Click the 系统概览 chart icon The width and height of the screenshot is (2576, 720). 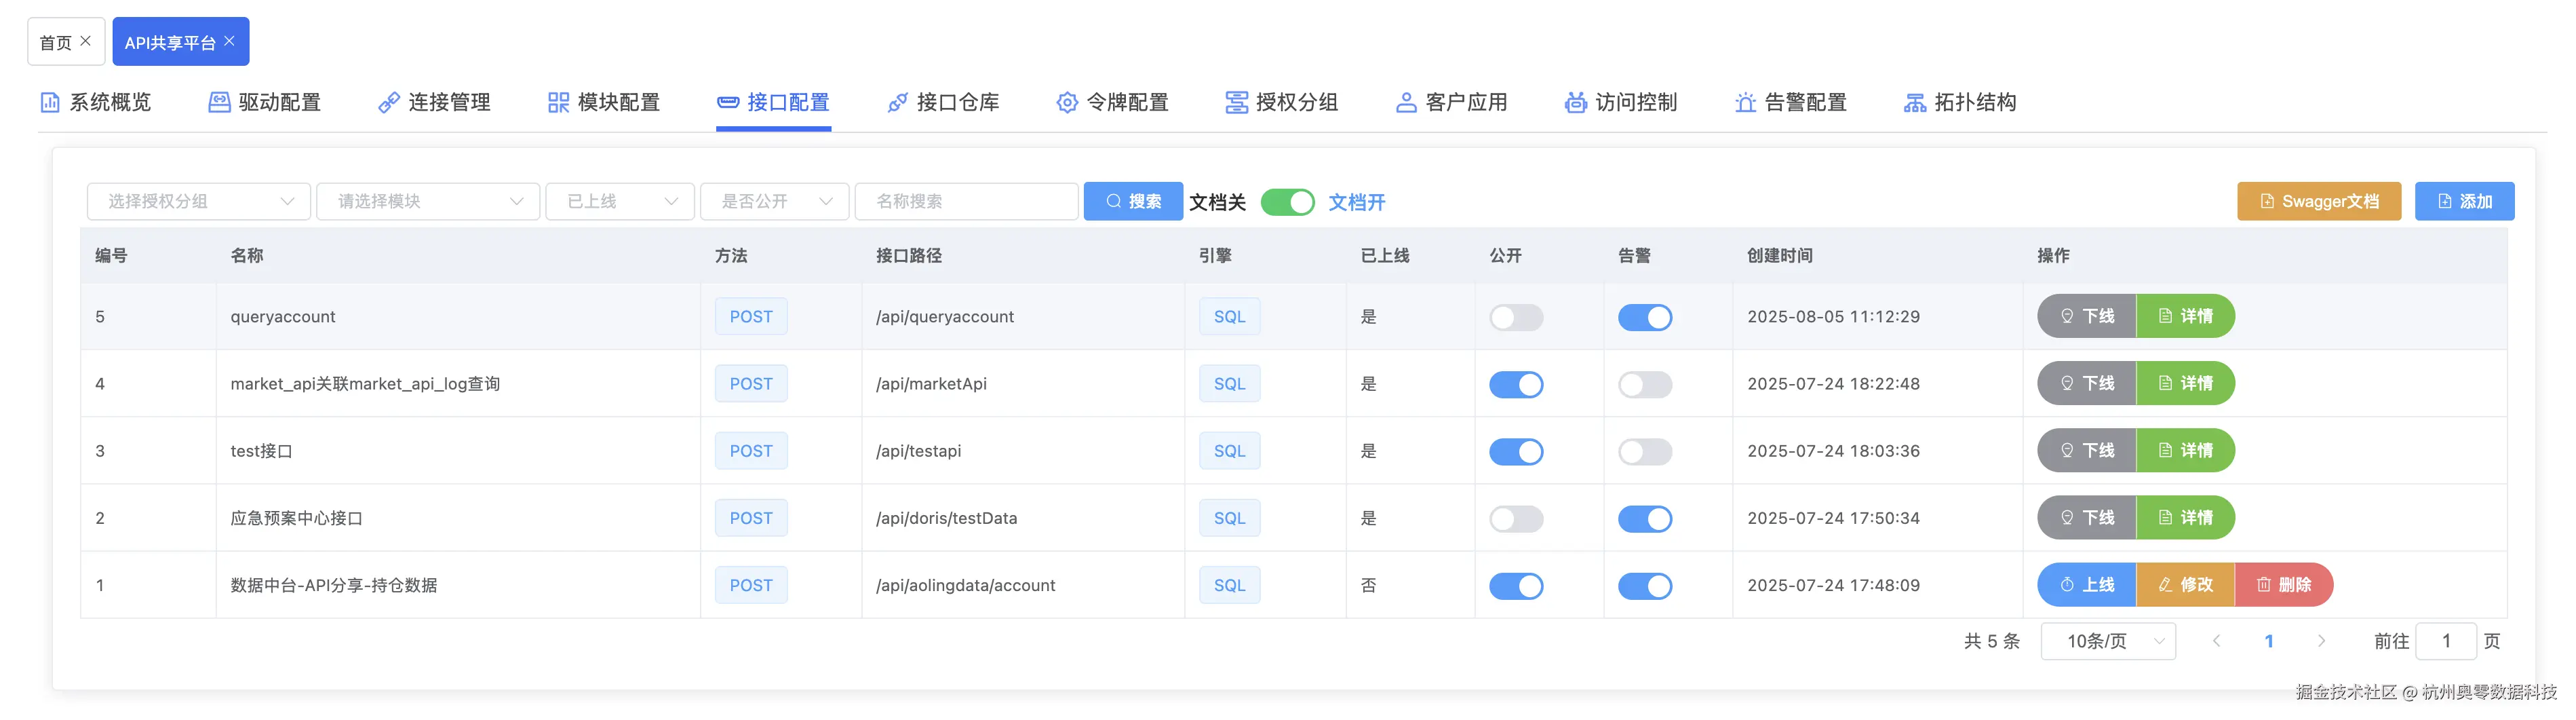pyautogui.click(x=50, y=102)
